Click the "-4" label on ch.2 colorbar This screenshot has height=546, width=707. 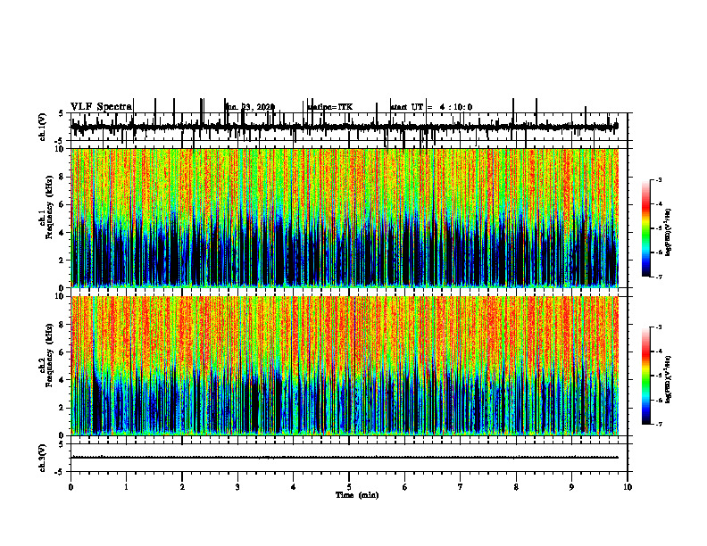pyautogui.click(x=659, y=352)
